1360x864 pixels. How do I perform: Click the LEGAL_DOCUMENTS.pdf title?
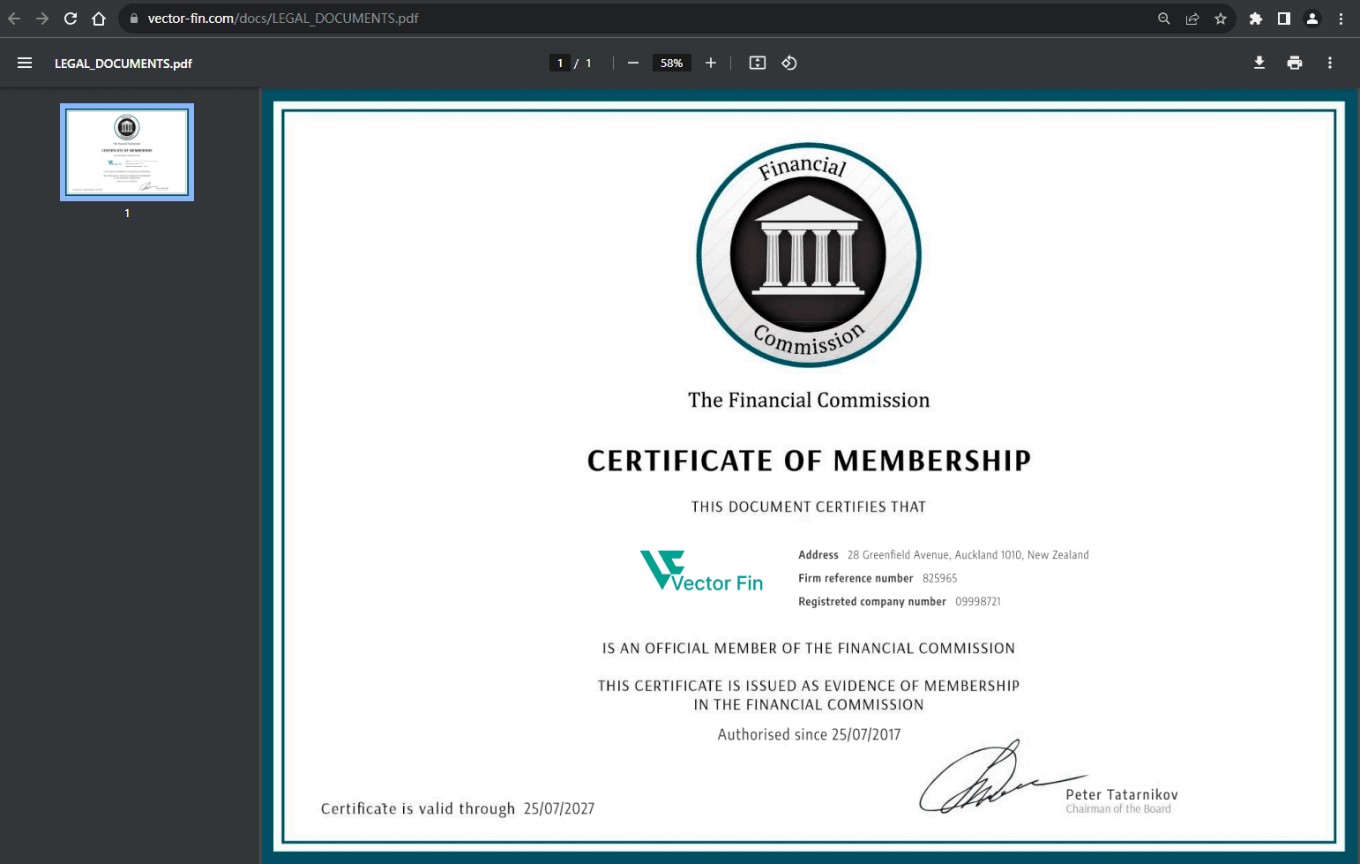123,64
